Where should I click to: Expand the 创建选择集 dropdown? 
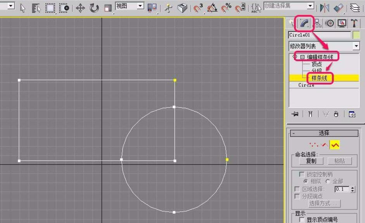coord(310,6)
